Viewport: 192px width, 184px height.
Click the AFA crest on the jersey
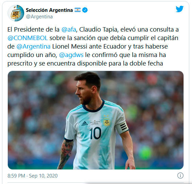tap(107, 122)
